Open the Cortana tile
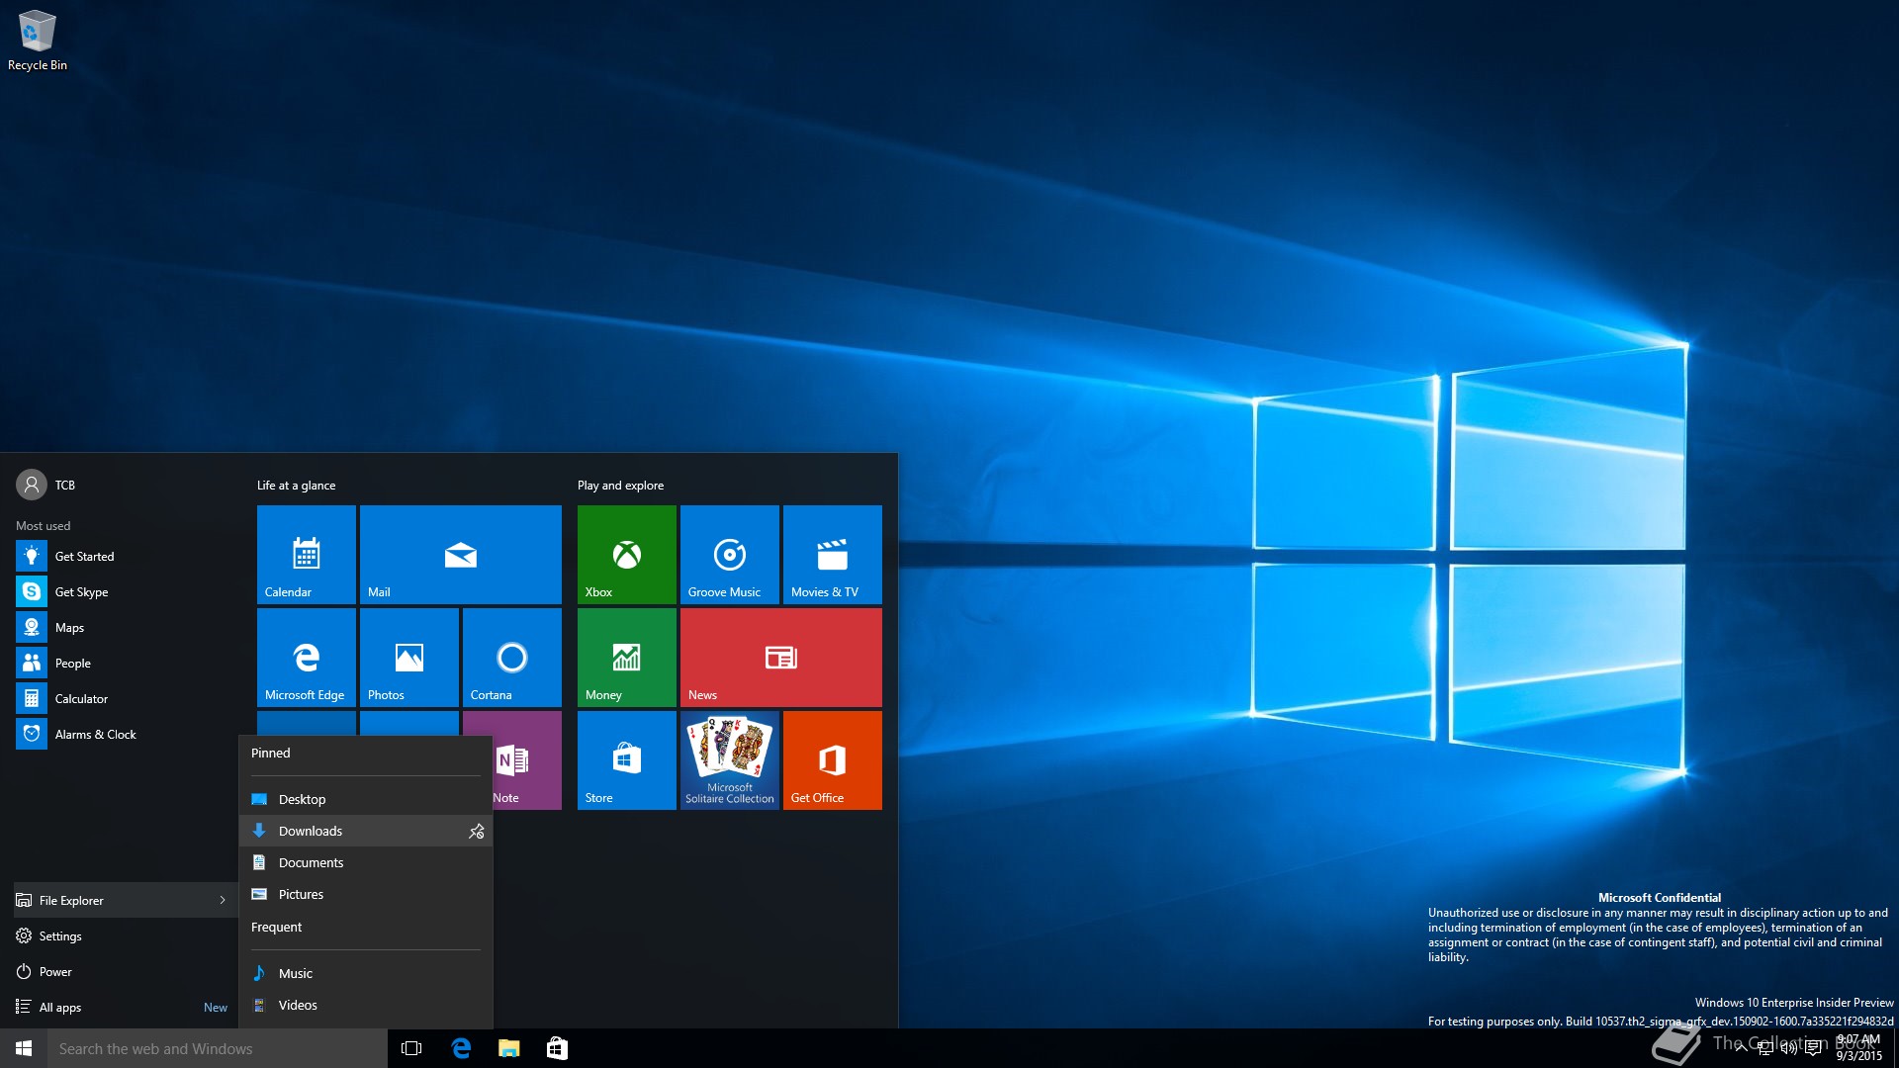The width and height of the screenshot is (1899, 1068). pos(512,658)
